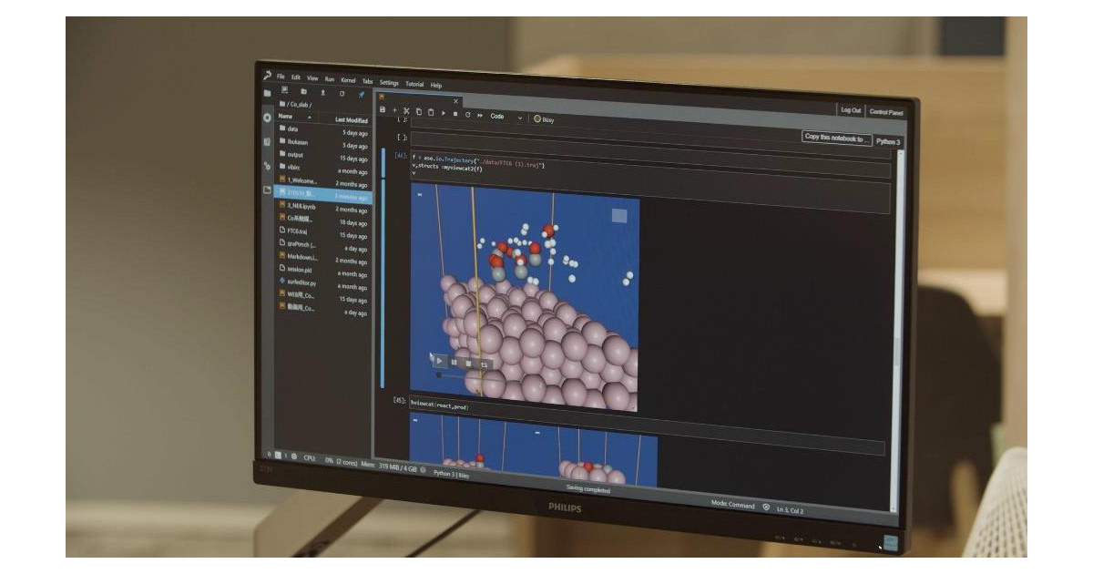Play the trajectory animation
Screen dimensions: 1093x574
[440, 361]
